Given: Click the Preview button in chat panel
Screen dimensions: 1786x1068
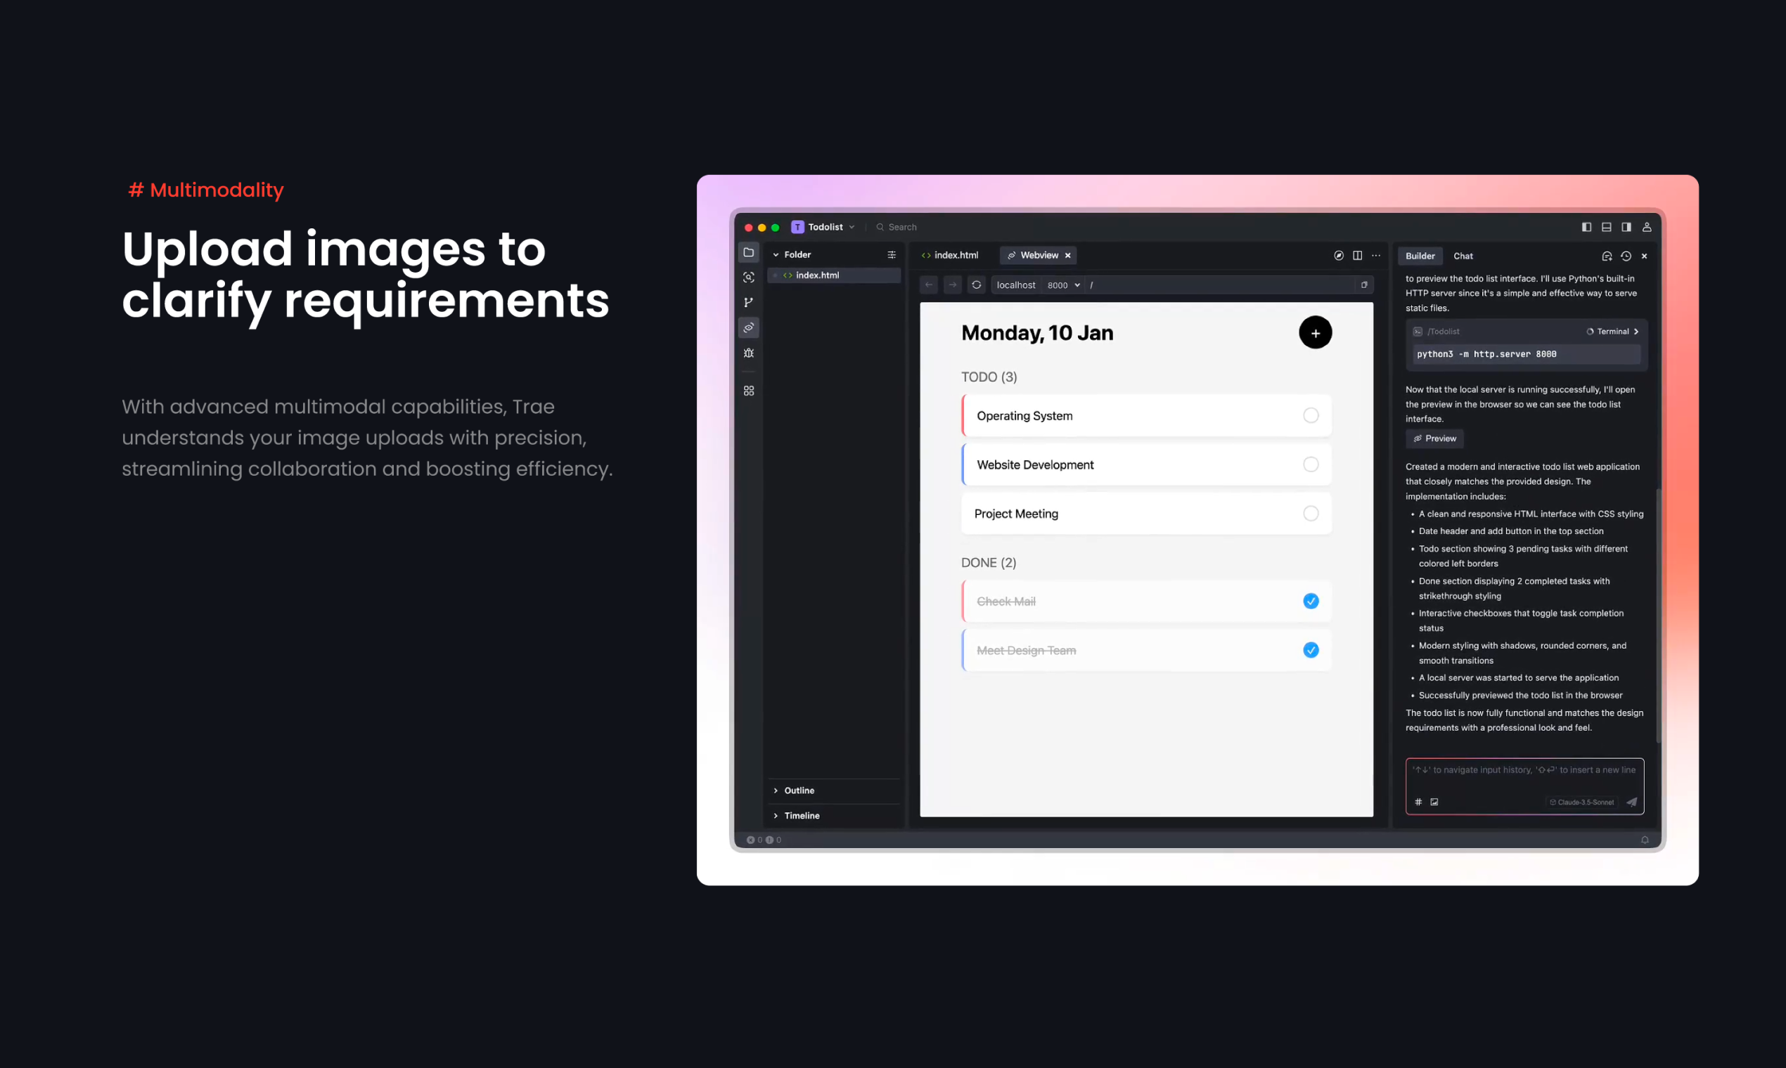Looking at the screenshot, I should pyautogui.click(x=1434, y=438).
